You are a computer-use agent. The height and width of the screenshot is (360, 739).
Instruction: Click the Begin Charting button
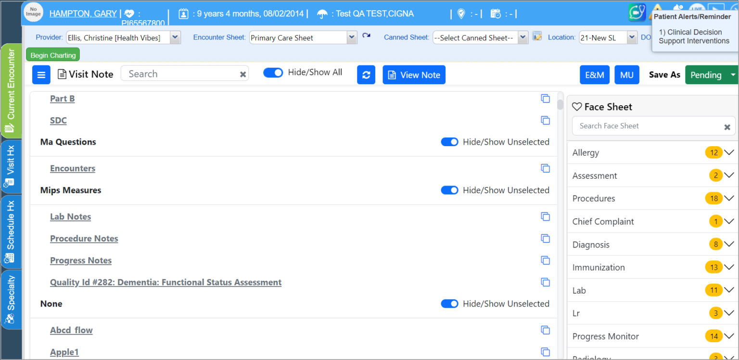pyautogui.click(x=52, y=55)
